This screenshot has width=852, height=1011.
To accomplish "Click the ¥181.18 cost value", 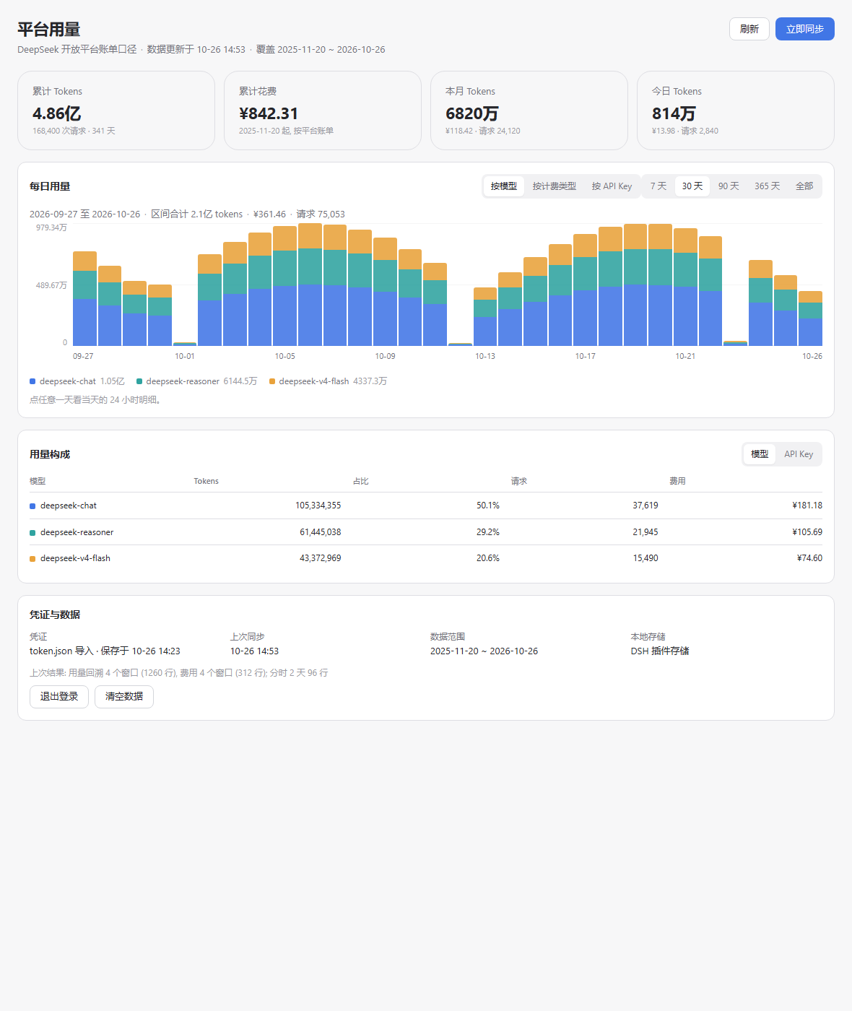I will click(807, 506).
